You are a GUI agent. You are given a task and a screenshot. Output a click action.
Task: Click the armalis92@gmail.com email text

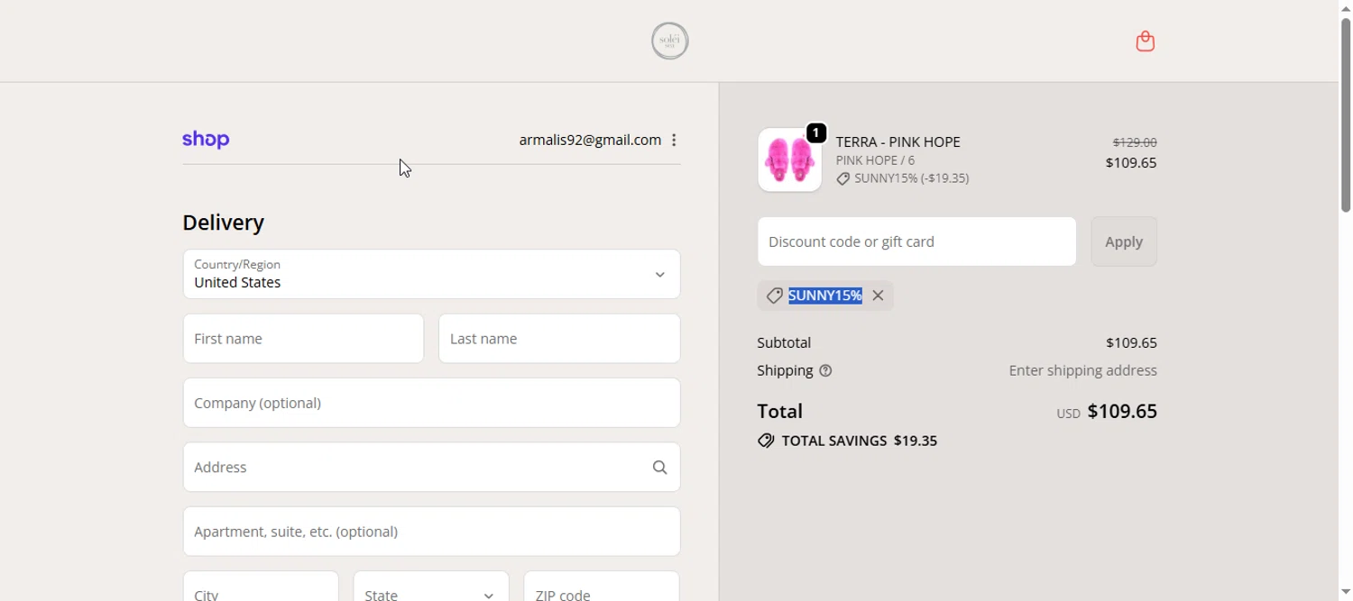(590, 140)
